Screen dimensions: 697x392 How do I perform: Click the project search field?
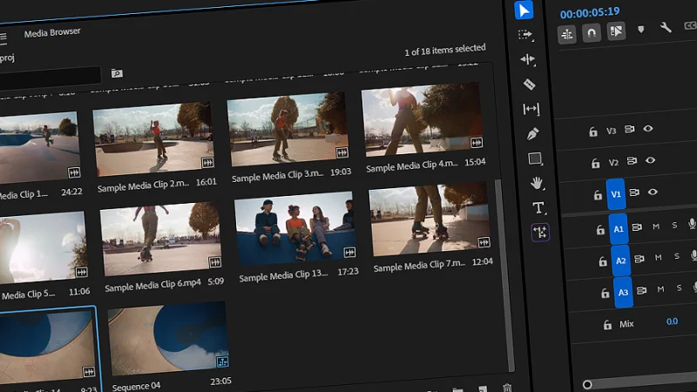click(51, 77)
